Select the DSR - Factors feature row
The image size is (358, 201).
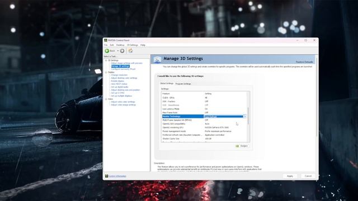(x=204, y=102)
